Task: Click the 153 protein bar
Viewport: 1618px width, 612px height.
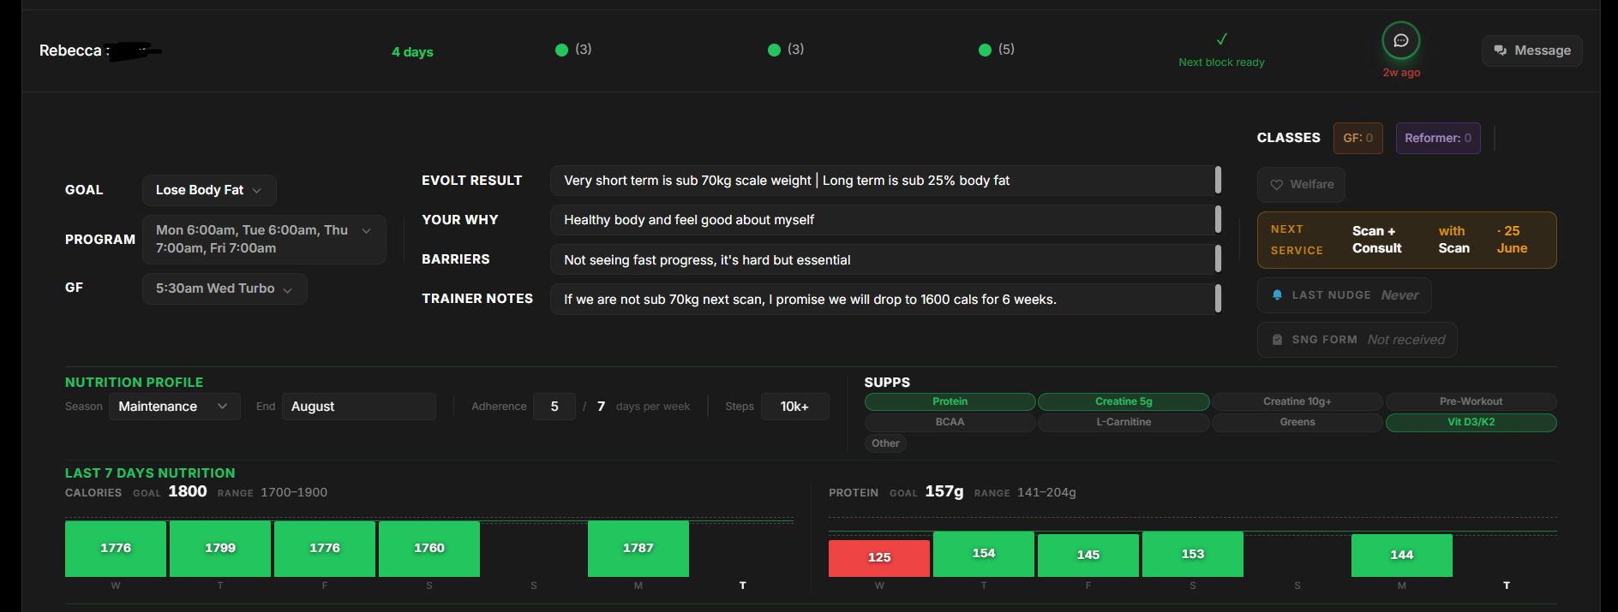Action: coord(1193,554)
